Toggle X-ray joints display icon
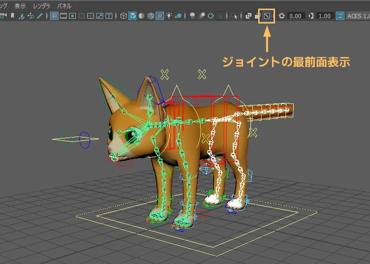 (267, 16)
